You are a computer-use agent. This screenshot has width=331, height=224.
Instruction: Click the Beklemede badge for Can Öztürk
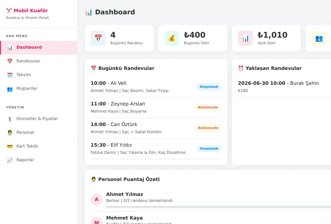208,128
